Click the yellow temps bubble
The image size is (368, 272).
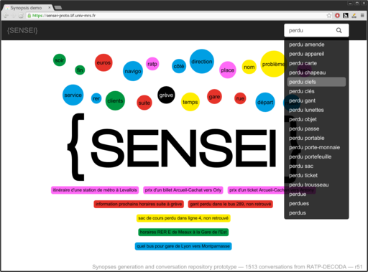tap(190, 102)
